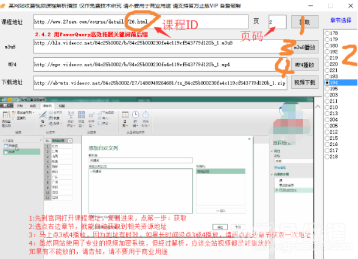The height and width of the screenshot is (259, 358).
Task: Click the Date calendar icon in ribbon
Action: (125, 115)
